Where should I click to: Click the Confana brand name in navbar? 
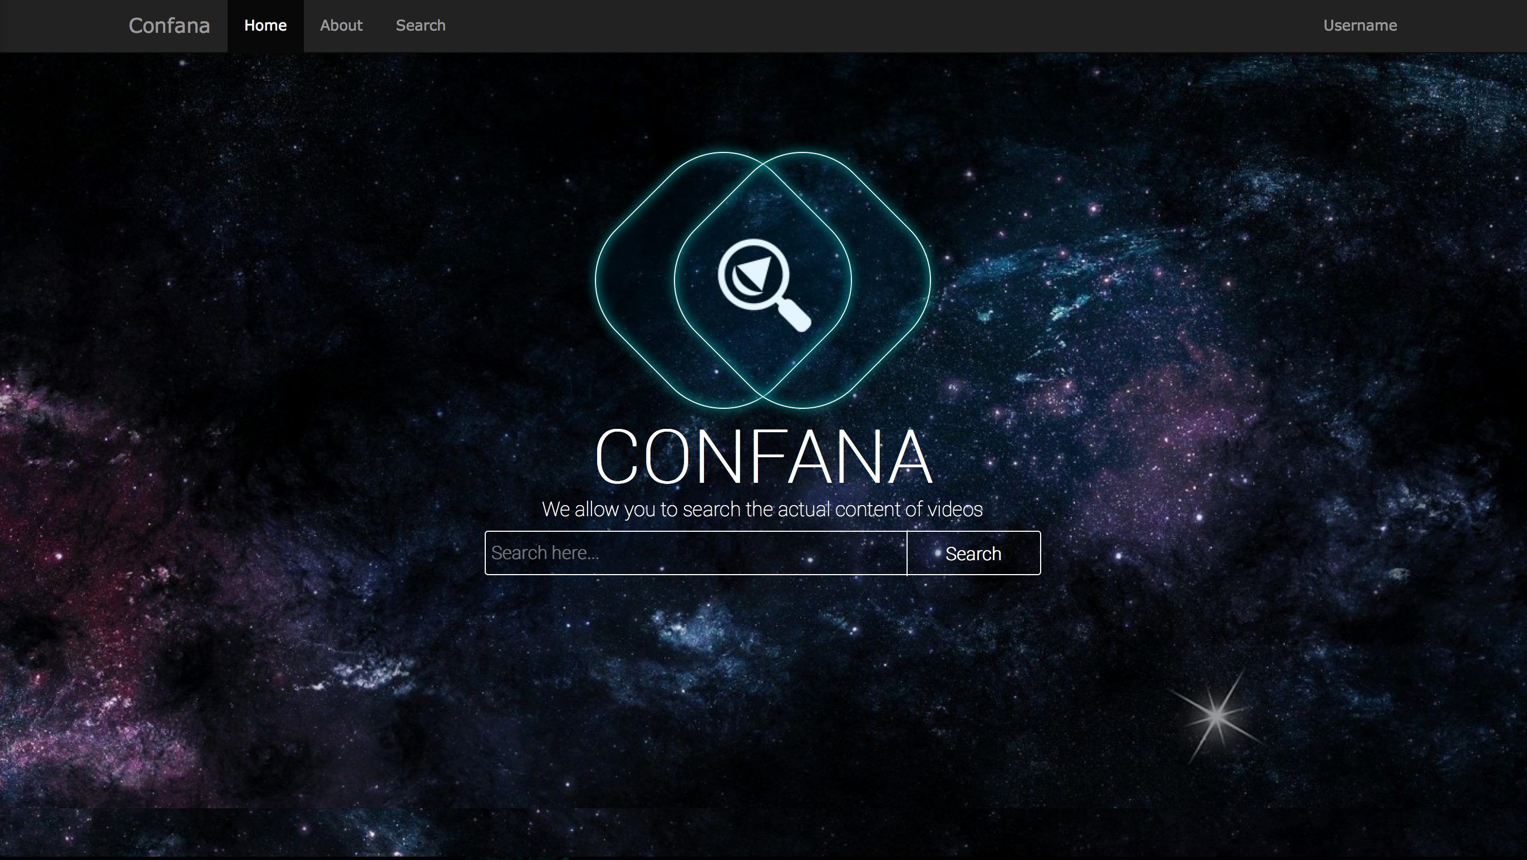click(x=169, y=26)
